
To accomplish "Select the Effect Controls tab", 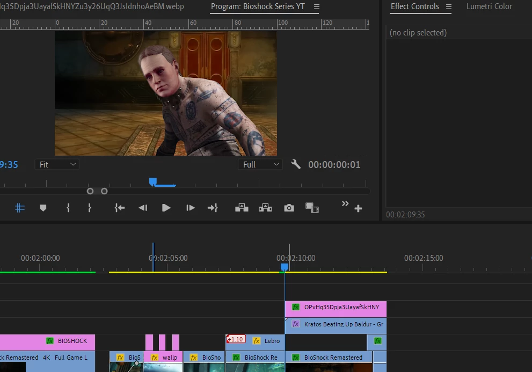I will 414,6.
